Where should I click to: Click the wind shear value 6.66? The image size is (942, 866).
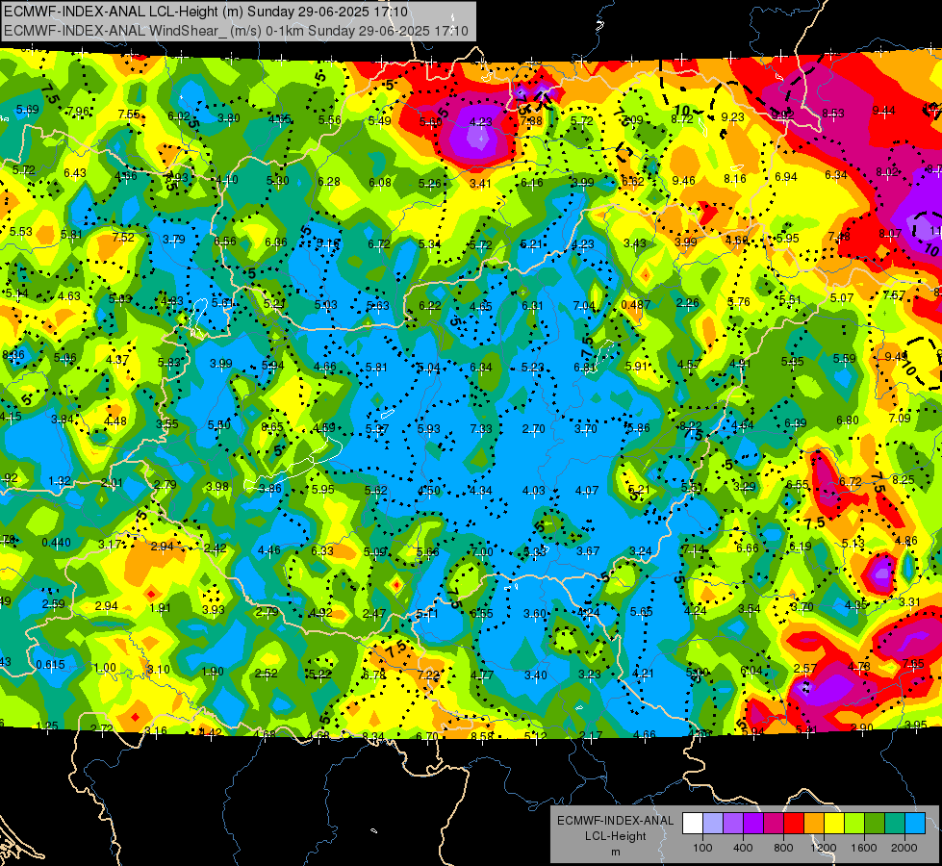click(x=748, y=548)
